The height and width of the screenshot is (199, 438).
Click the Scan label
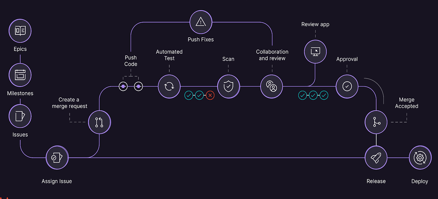228,59
